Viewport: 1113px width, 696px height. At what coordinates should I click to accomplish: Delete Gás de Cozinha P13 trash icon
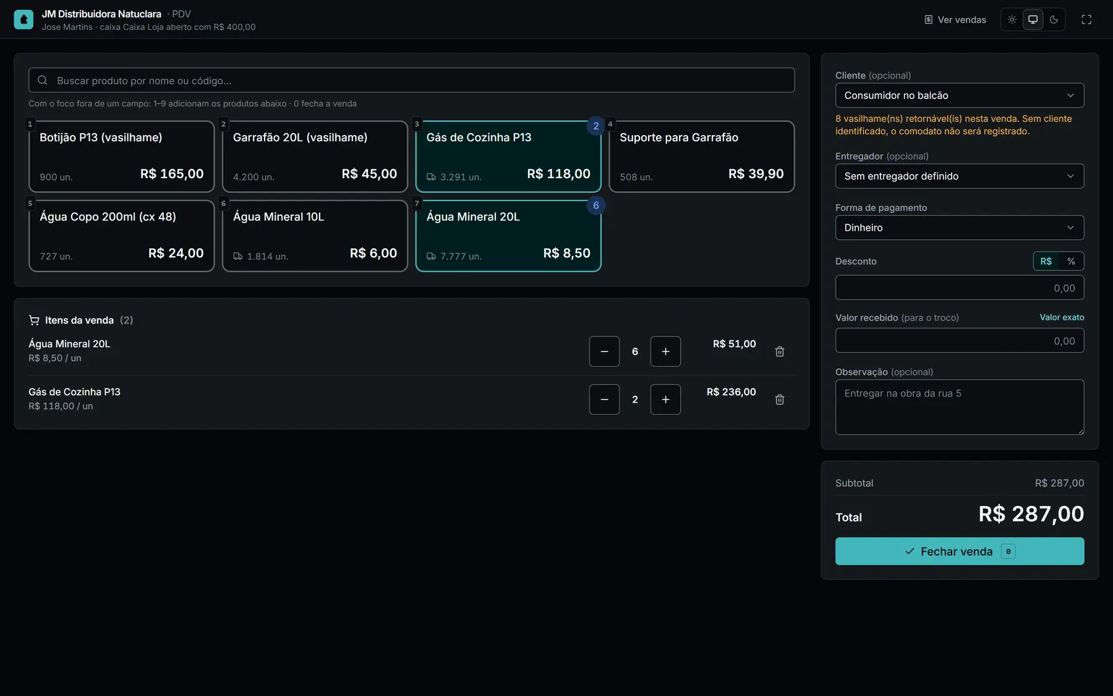[x=780, y=400]
